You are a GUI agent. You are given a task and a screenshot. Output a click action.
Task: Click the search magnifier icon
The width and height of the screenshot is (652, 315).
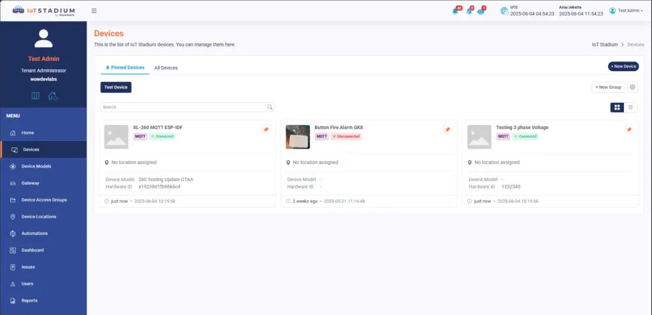coord(270,107)
